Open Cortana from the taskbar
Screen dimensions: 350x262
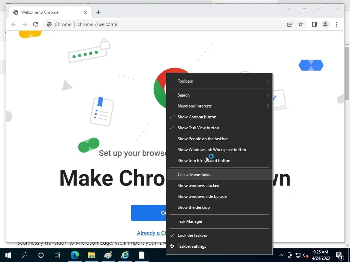(41, 255)
